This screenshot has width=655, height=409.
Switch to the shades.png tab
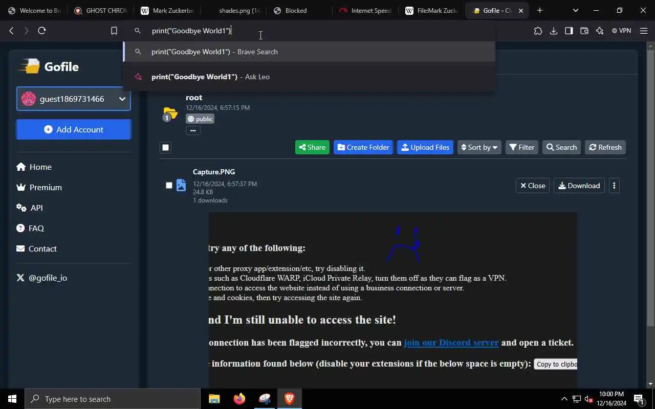click(x=233, y=10)
